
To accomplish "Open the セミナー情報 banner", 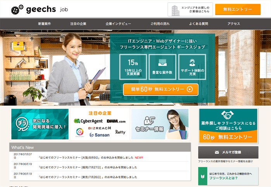I will coord(160,124).
